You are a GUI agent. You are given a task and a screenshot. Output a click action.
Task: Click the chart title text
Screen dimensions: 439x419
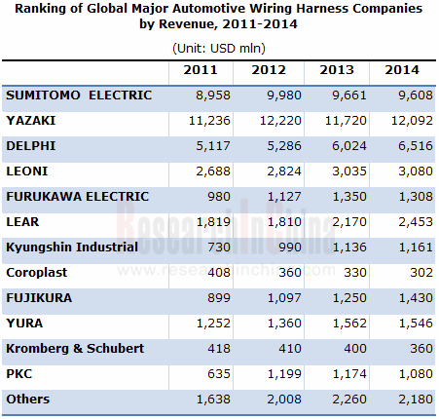[219, 17]
